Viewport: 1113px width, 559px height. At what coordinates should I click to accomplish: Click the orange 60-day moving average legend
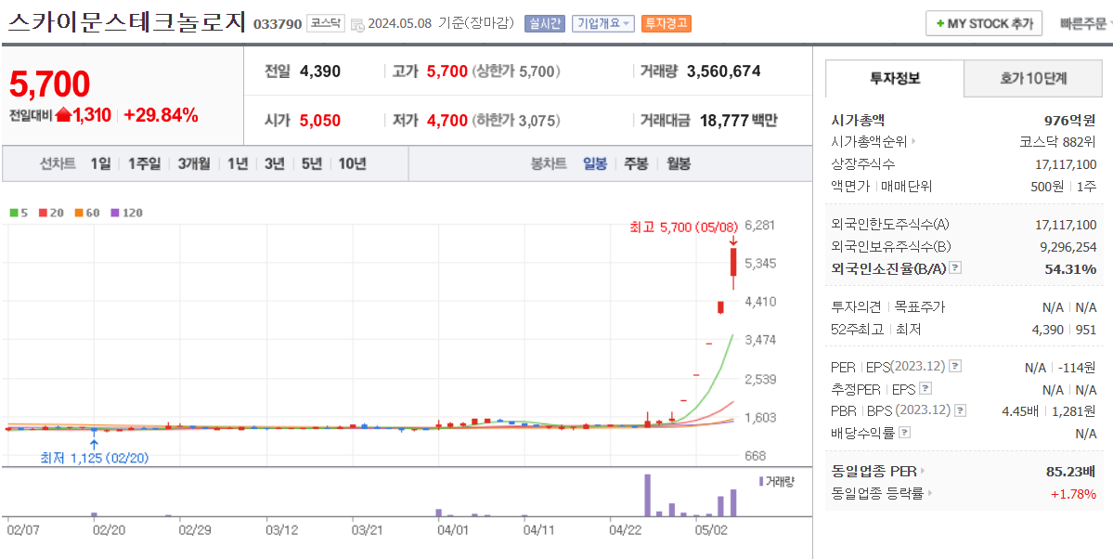86,213
